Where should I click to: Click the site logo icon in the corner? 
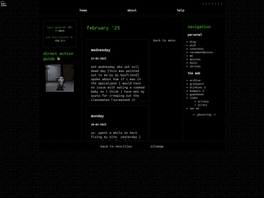coord(3,3)
